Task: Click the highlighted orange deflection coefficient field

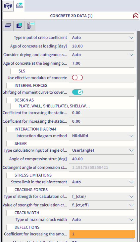Action: coord(102,234)
